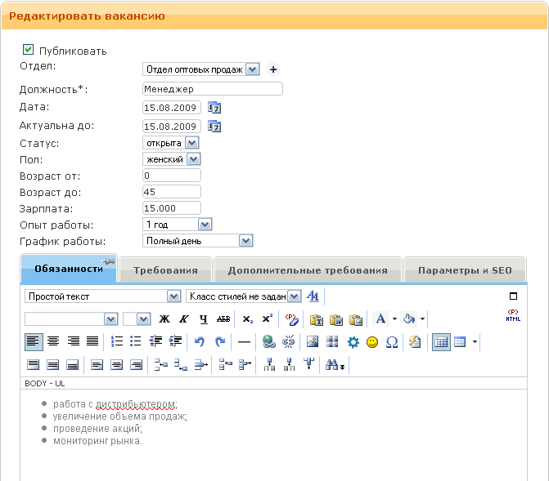Open calendar picker next to Дата field
549x481 pixels.
pos(214,108)
